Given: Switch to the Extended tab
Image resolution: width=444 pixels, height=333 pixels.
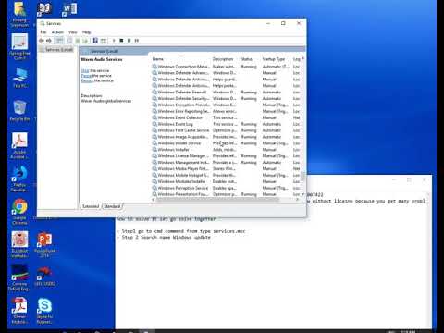Looking at the screenshot, I should click(91, 206).
